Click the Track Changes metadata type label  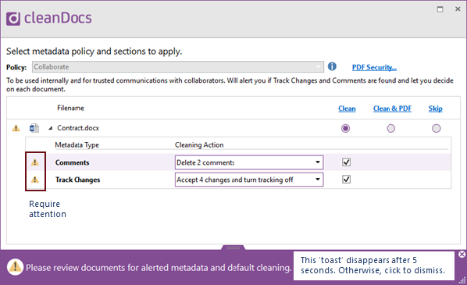[x=78, y=180]
